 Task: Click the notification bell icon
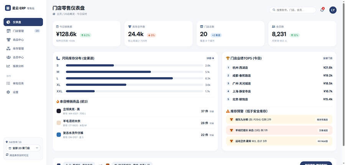point(322,10)
